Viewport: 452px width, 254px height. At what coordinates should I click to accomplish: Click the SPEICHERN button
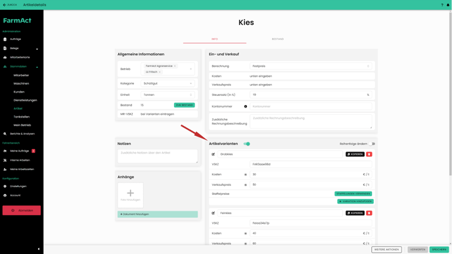click(439, 249)
